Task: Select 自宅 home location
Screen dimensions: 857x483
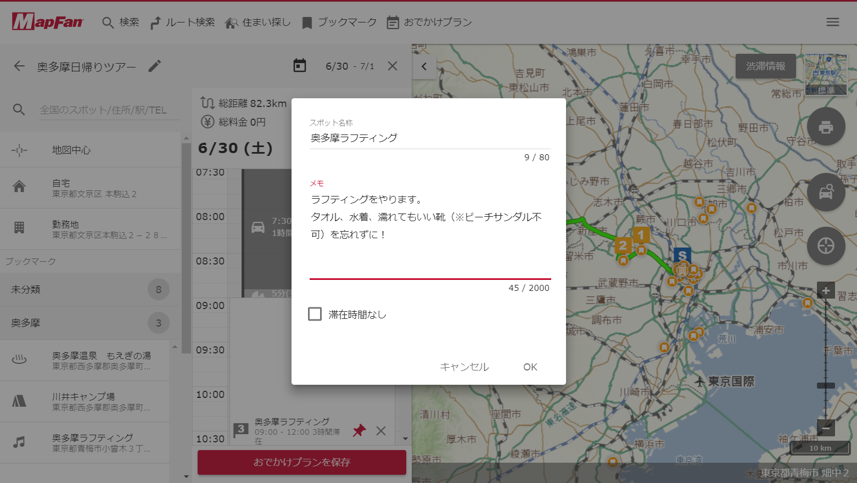Action: pyautogui.click(x=91, y=188)
